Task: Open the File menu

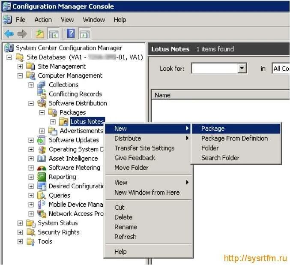Action: click(20, 19)
